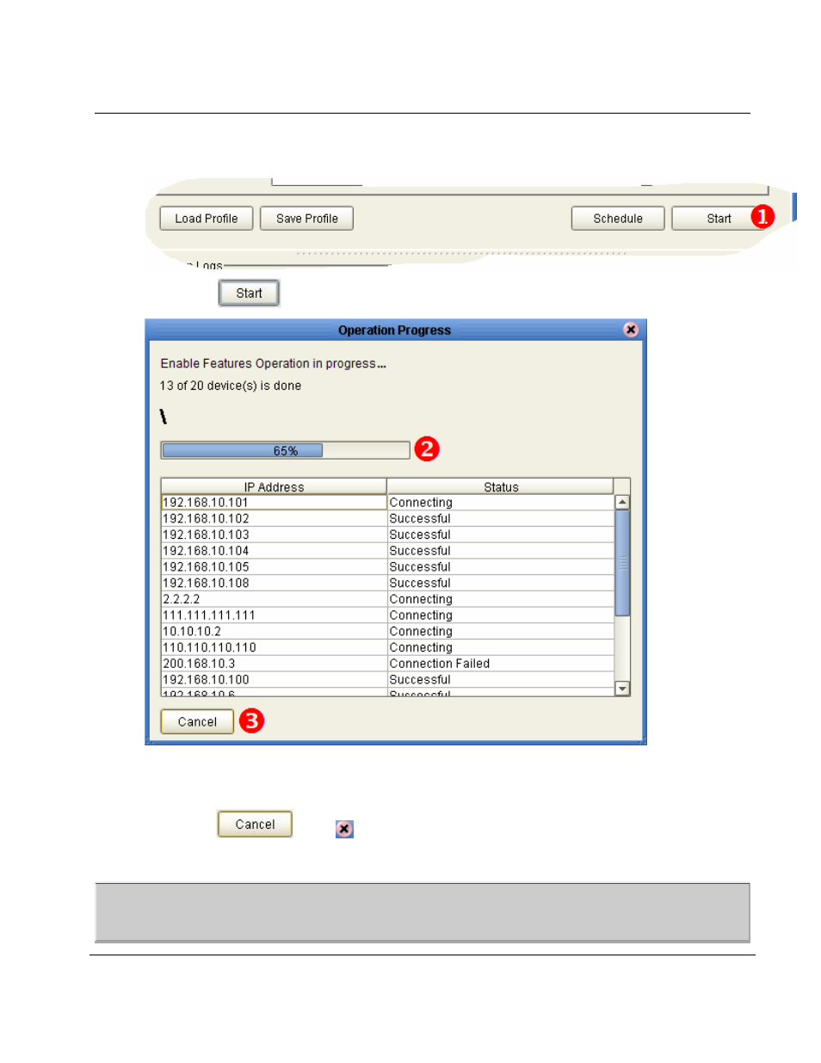This screenshot has height=1063, width=821.
Task: Click the standalone Start button below Save Profile
Action: pos(249,294)
